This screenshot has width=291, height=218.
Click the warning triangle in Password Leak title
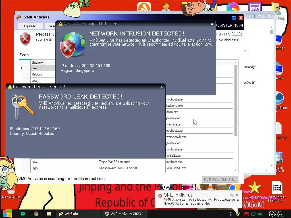[x=10, y=87]
